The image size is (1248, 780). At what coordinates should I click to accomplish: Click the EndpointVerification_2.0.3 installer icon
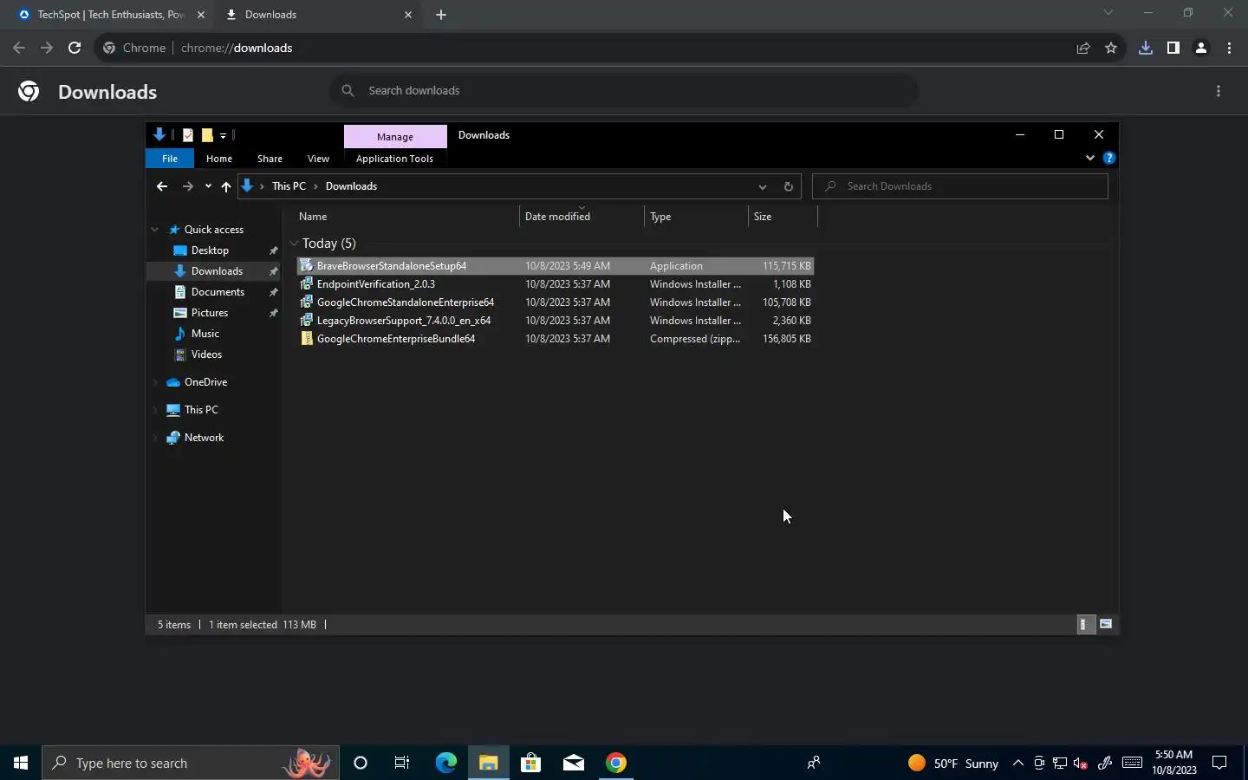[306, 284]
